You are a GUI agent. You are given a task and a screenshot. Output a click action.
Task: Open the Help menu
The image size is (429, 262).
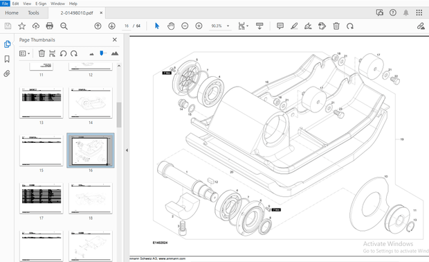point(73,3)
